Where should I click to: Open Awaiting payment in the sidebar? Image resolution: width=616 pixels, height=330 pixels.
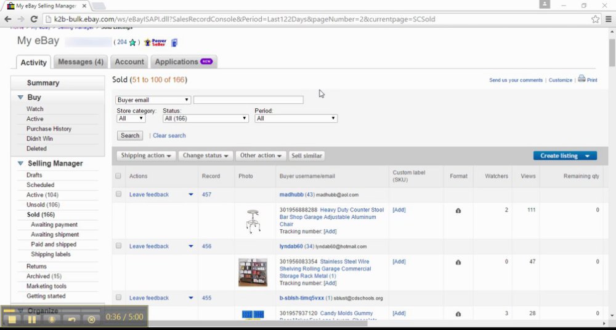[54, 224]
